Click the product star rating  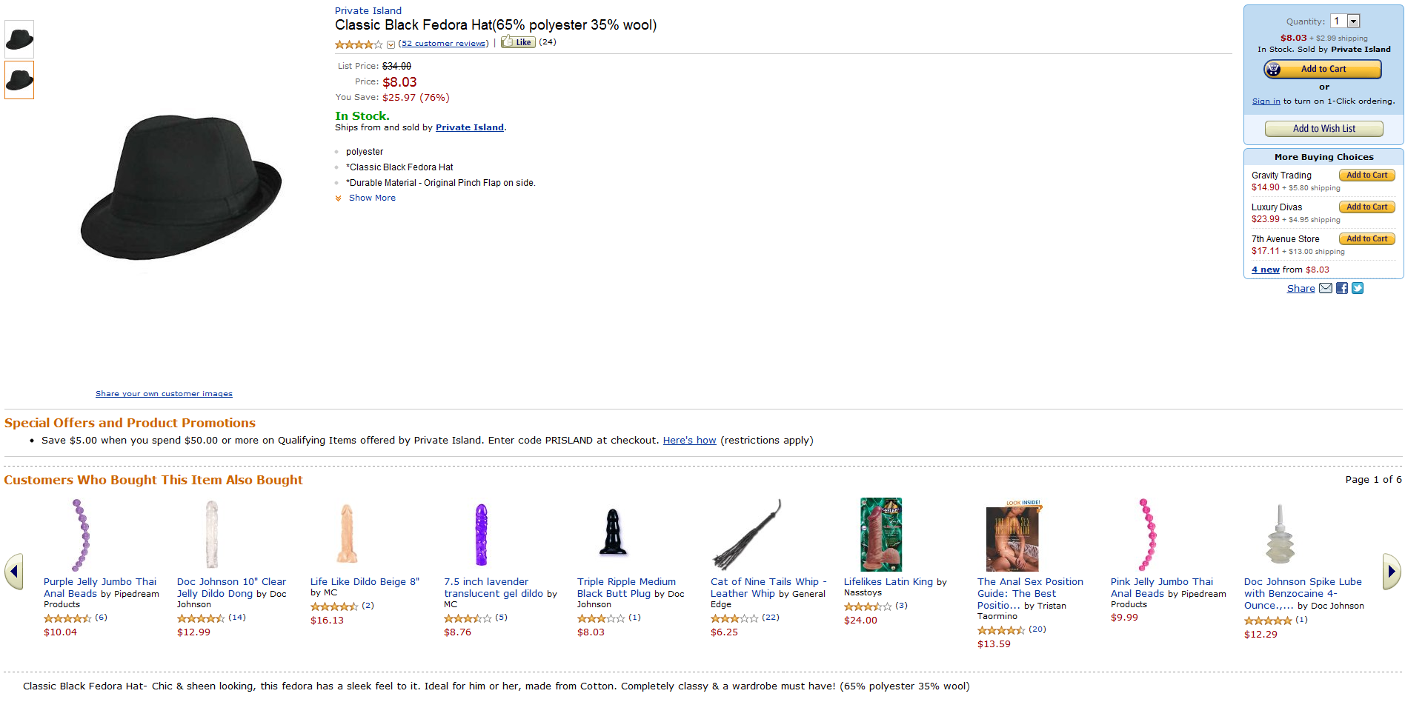pyautogui.click(x=359, y=44)
